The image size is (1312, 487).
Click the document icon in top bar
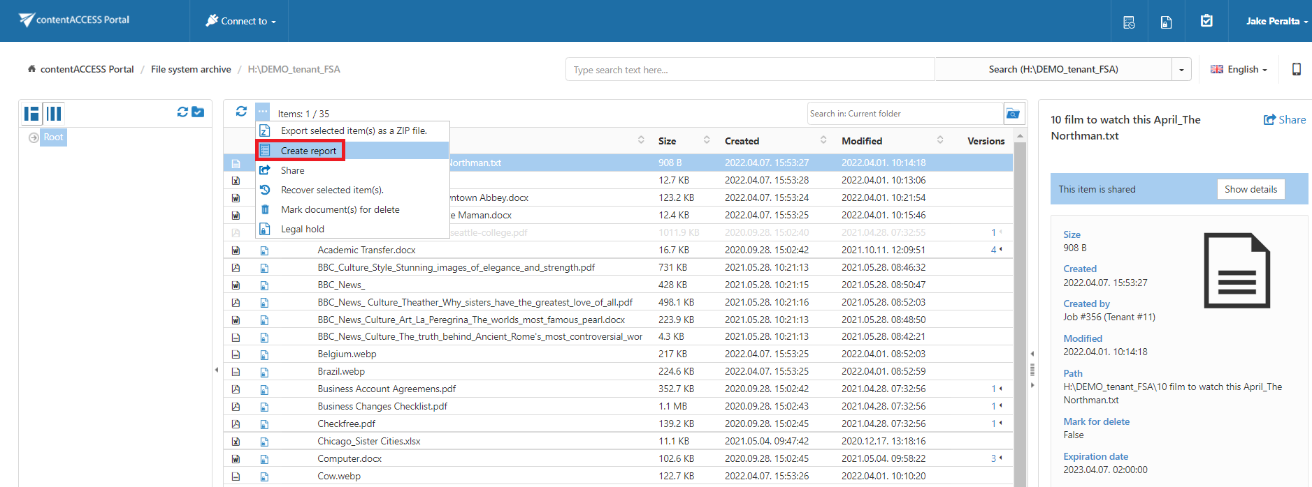pyautogui.click(x=1166, y=22)
